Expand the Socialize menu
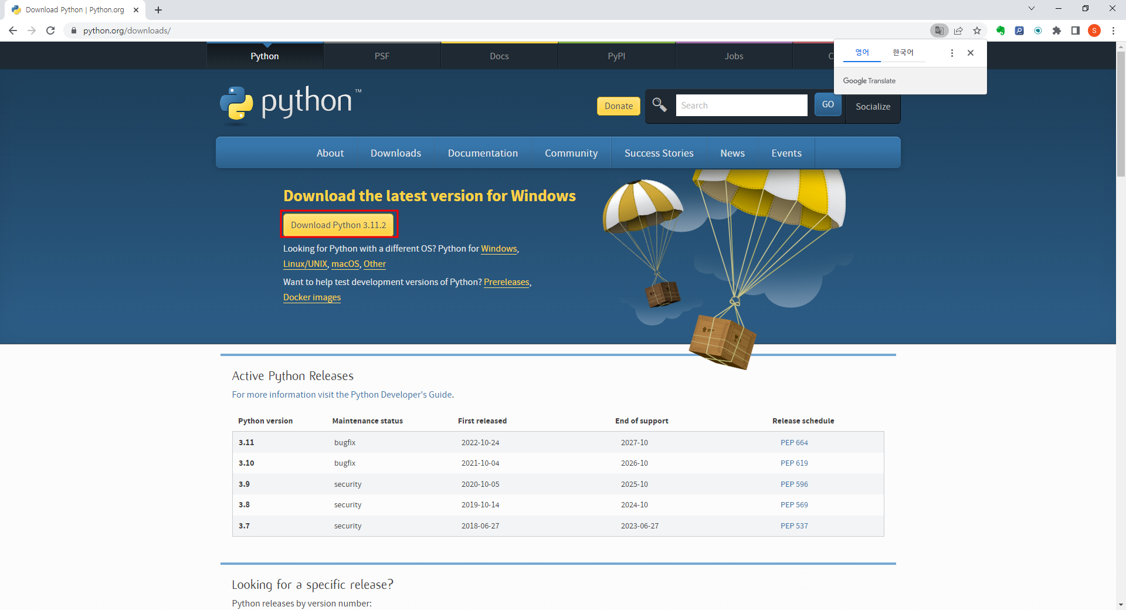Screen dimensions: 1126x610 (873, 106)
